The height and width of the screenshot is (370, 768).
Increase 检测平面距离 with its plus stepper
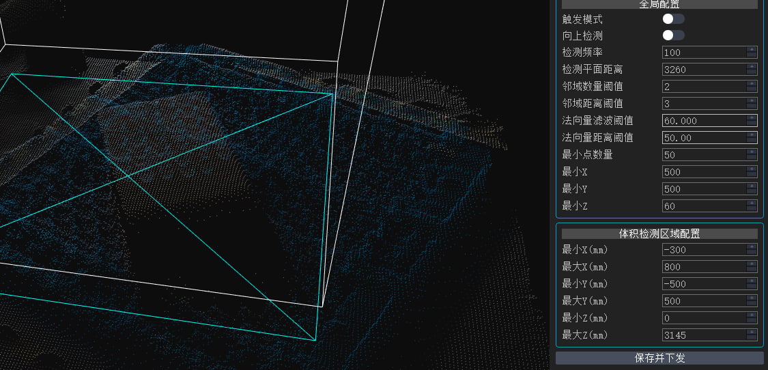(752, 67)
